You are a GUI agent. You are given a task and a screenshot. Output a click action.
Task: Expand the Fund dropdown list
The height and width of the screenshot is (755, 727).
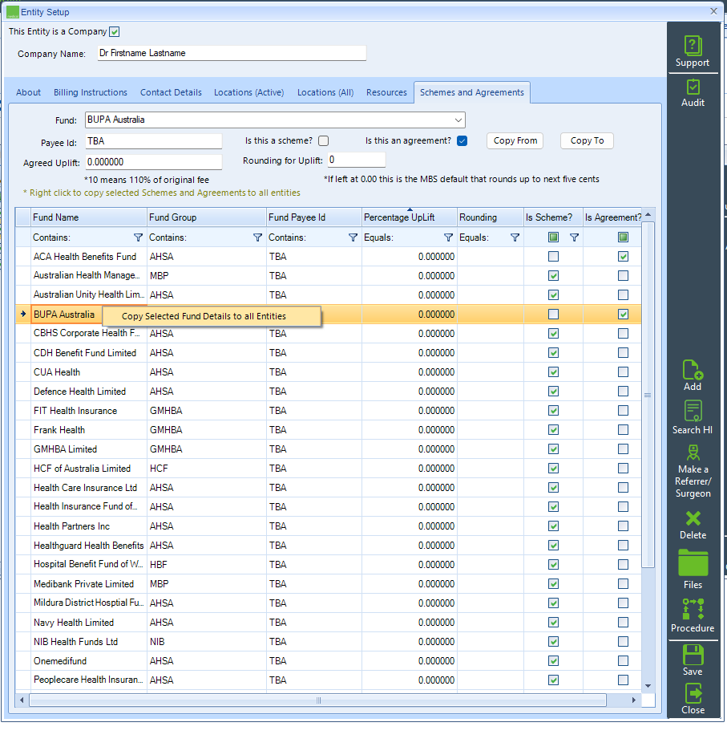458,120
